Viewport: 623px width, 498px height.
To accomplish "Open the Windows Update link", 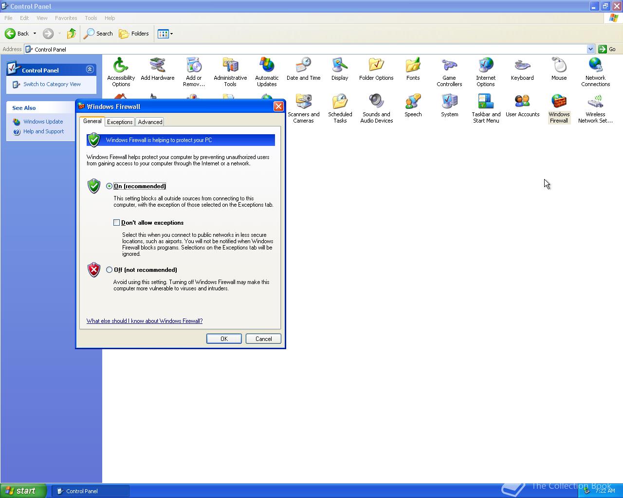I will point(43,122).
